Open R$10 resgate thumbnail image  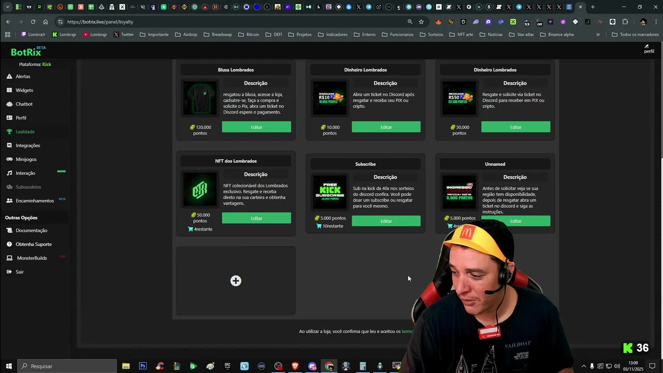pos(329,98)
